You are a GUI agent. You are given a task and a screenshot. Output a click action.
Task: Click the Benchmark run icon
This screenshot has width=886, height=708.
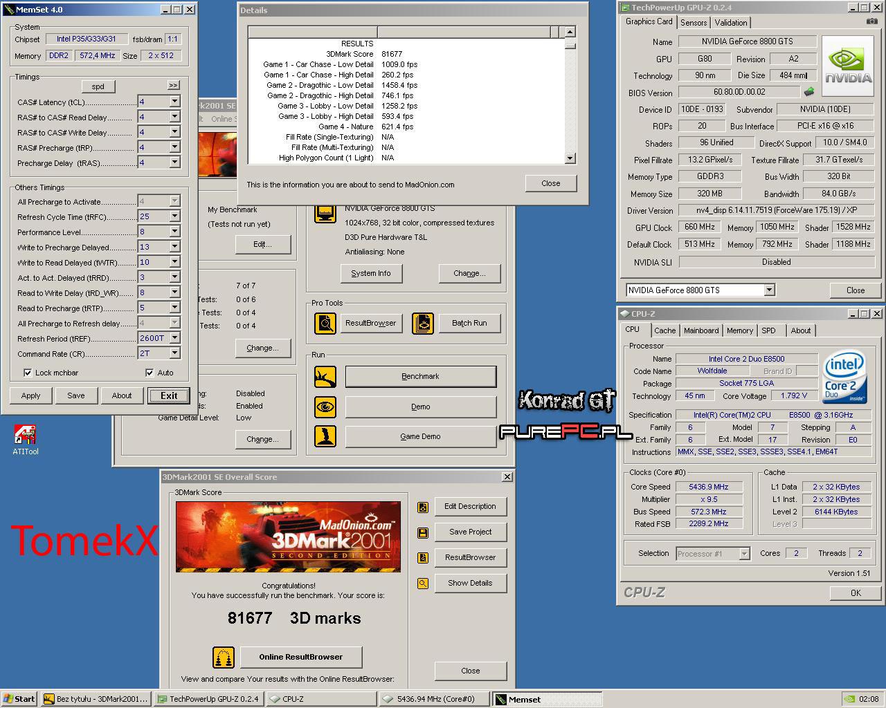(x=325, y=377)
